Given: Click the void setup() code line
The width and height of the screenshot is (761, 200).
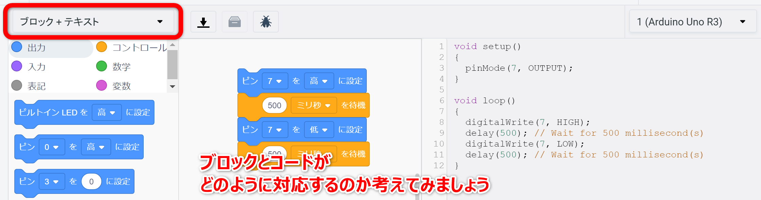Looking at the screenshot, I should 487,46.
